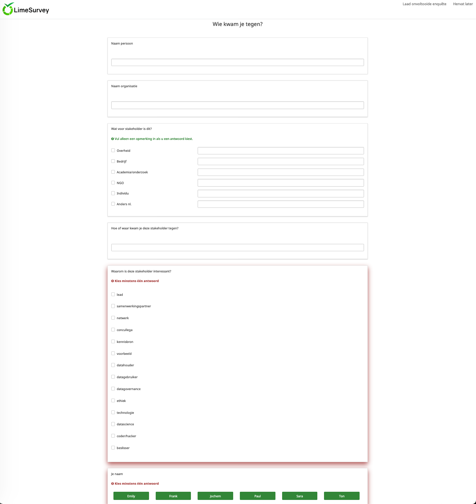Click into the 'Naam organisatie' input
The width and height of the screenshot is (476, 504).
tap(237, 105)
